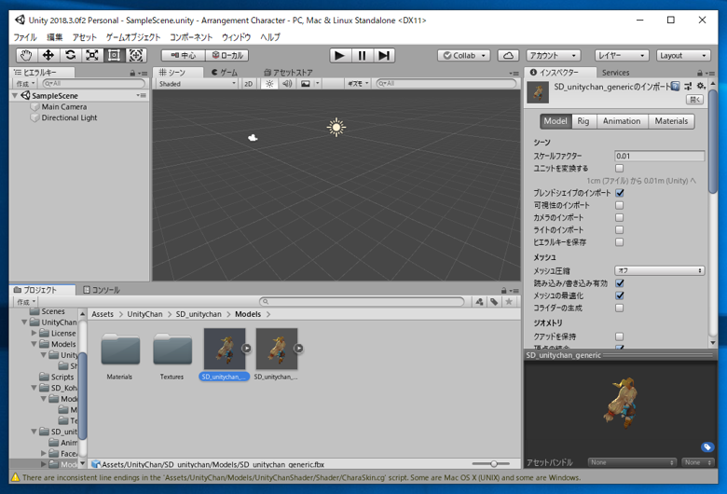Select the Move tool
Screen dimensions: 727x494
pyautogui.click(x=48, y=56)
